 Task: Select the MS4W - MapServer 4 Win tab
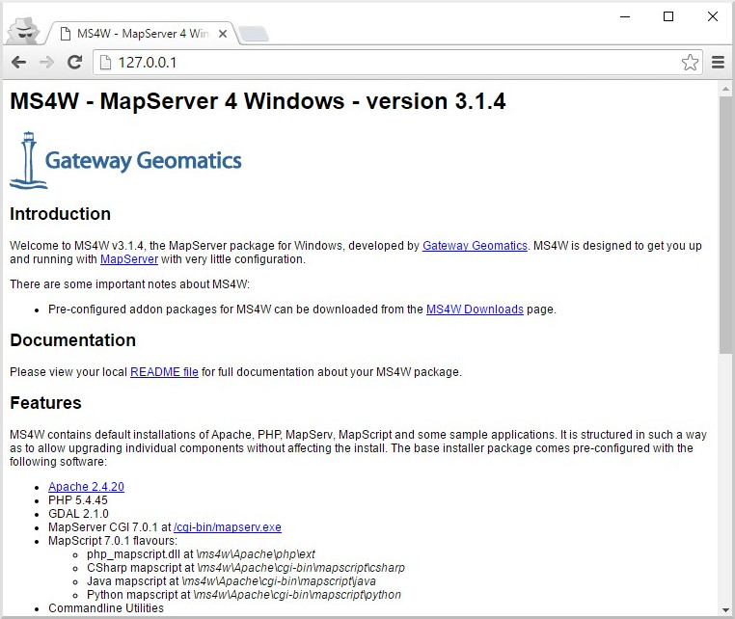click(143, 34)
